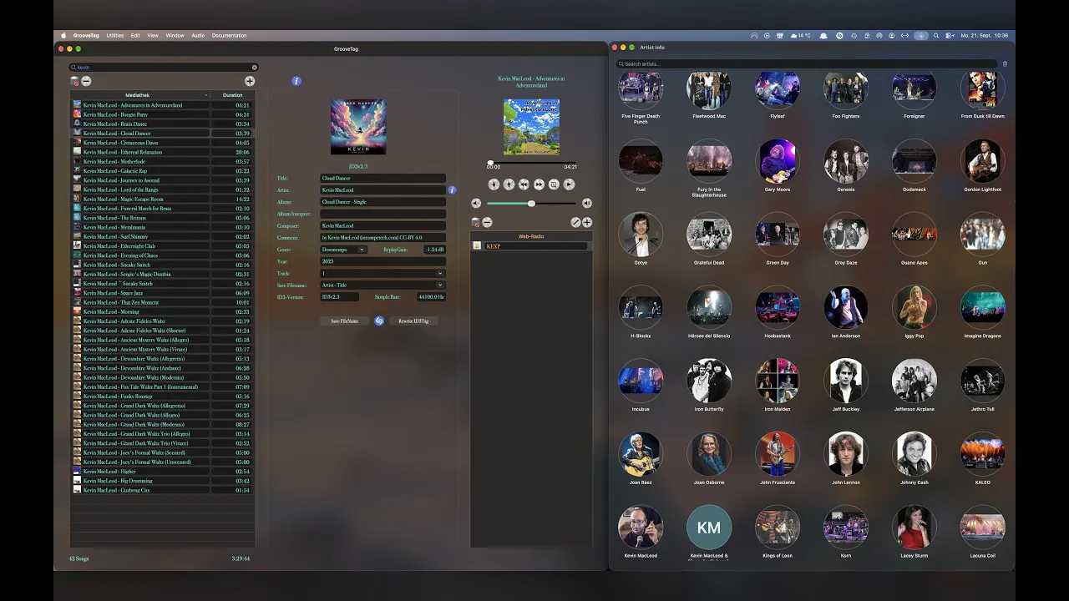1069x601 pixels.
Task: Click the Shazam identify icon
Action: (379, 321)
